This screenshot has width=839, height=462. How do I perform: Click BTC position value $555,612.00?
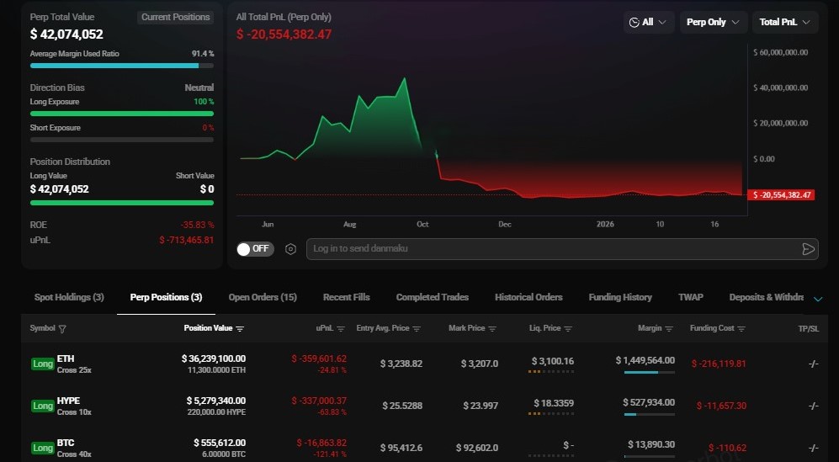point(220,443)
